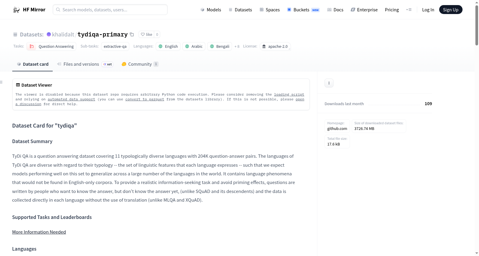This screenshot has width=479, height=256.
Task: Click the Datasets breadcrumb icon
Action: click(x=15, y=35)
